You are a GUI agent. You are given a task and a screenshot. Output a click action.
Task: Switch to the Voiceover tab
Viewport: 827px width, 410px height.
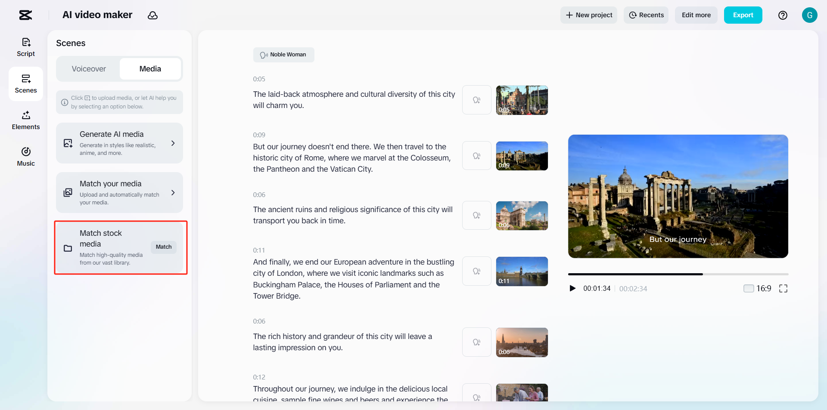coord(89,69)
